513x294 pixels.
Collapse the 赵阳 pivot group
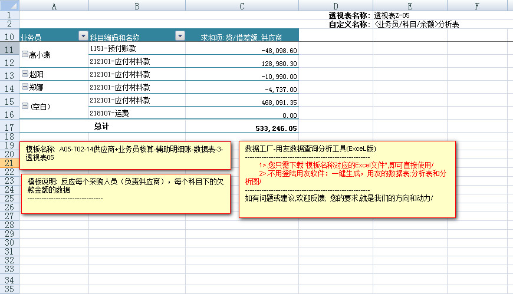(x=24, y=74)
